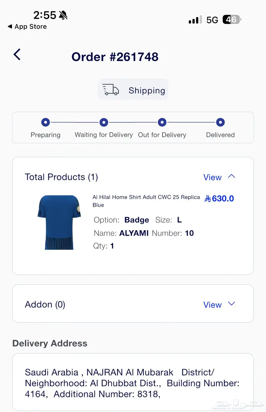The image size is (266, 412).
Task: Go back using the left chevron arrow
Action: click(17, 55)
